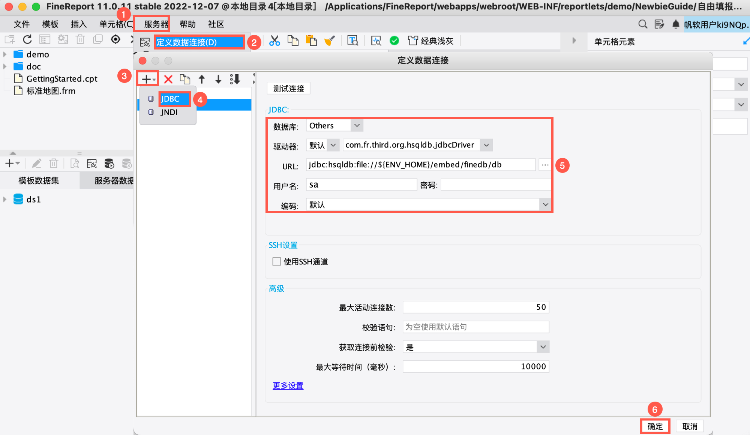The width and height of the screenshot is (750, 435).
Task: Click the scissors cut icon in toolbar
Action: point(274,41)
